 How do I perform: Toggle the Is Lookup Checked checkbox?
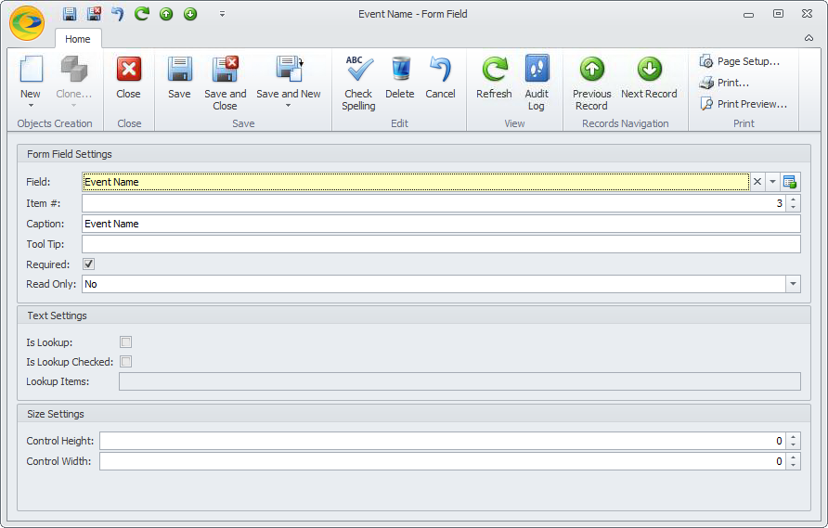125,362
